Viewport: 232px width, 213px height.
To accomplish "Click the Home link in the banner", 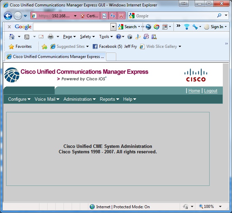I will click(x=194, y=91).
